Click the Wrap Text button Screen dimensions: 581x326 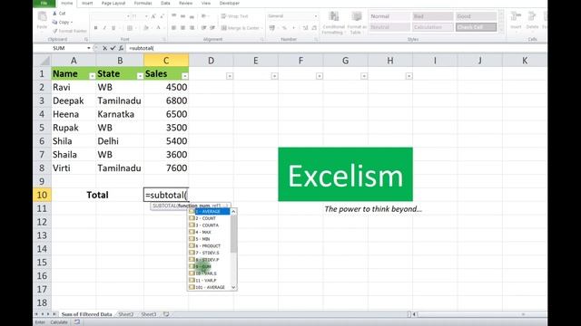pos(234,16)
